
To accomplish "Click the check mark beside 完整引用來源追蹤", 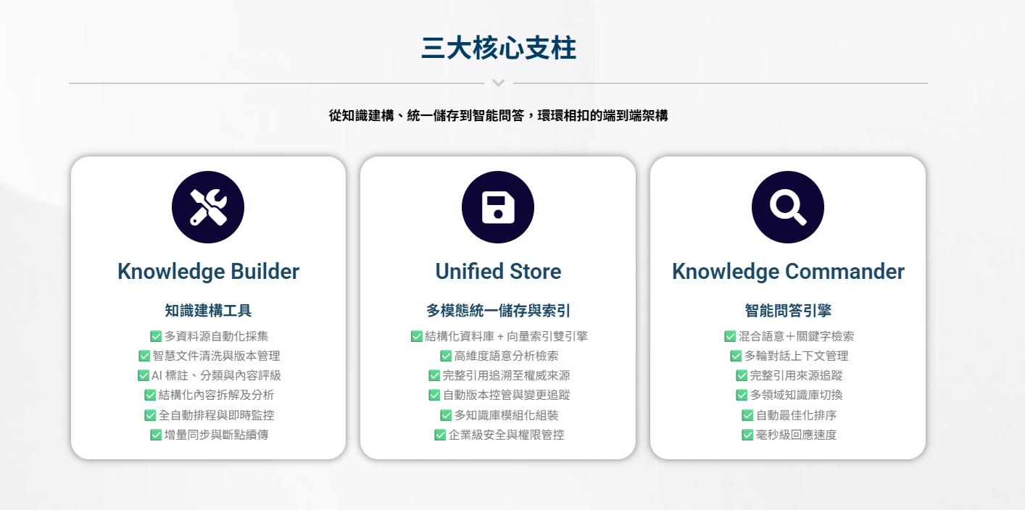I will click(x=742, y=375).
